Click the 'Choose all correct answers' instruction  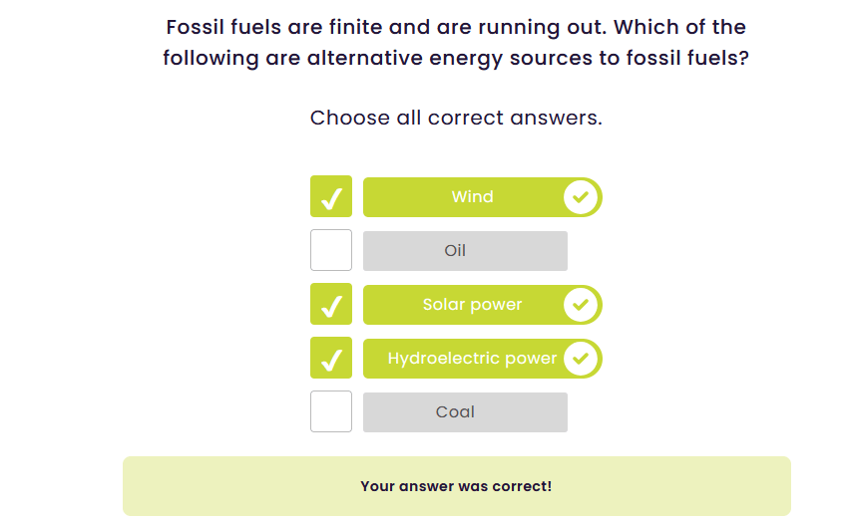click(x=456, y=118)
